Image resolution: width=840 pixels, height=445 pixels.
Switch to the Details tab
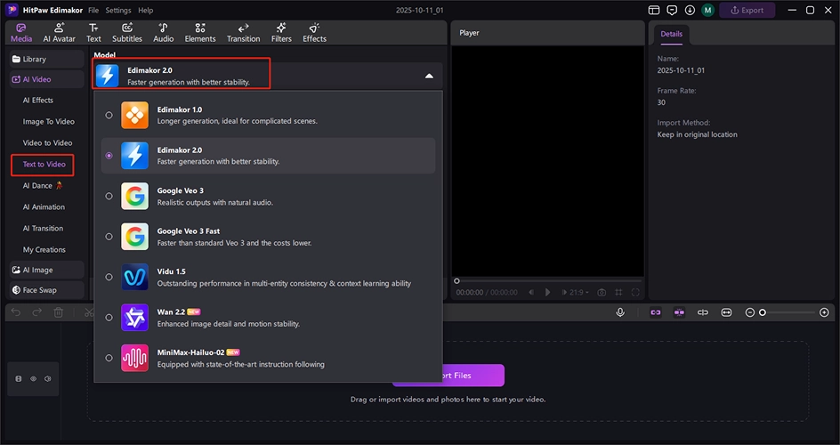(671, 34)
